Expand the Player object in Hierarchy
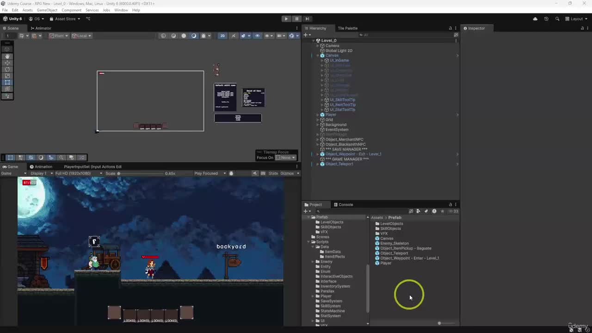592x333 pixels. (318, 115)
